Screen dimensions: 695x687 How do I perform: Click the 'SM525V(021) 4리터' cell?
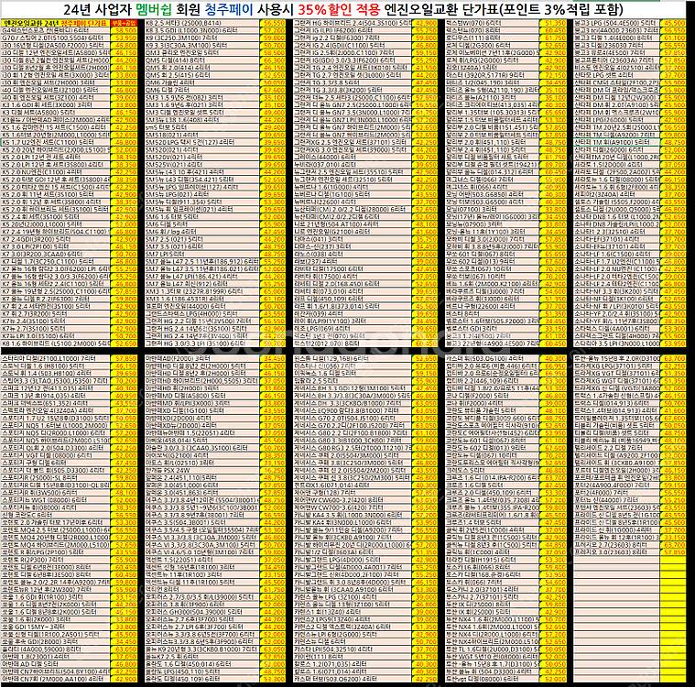point(202,165)
